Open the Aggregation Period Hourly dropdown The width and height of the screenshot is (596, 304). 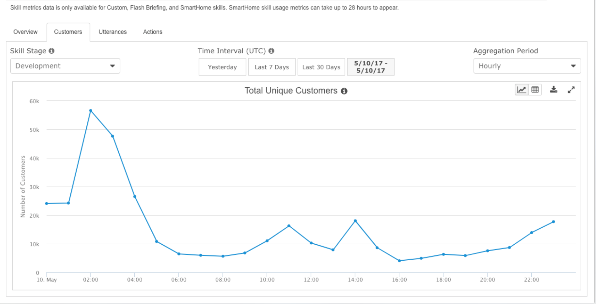527,66
